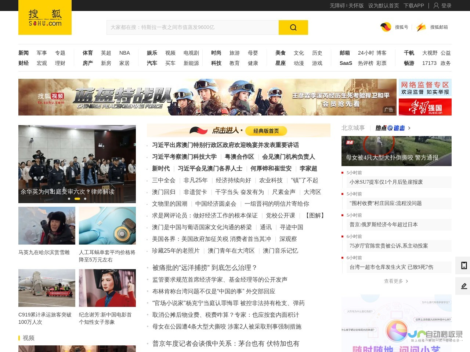
Task: Open 新能源 link in navigation
Action: point(191,63)
